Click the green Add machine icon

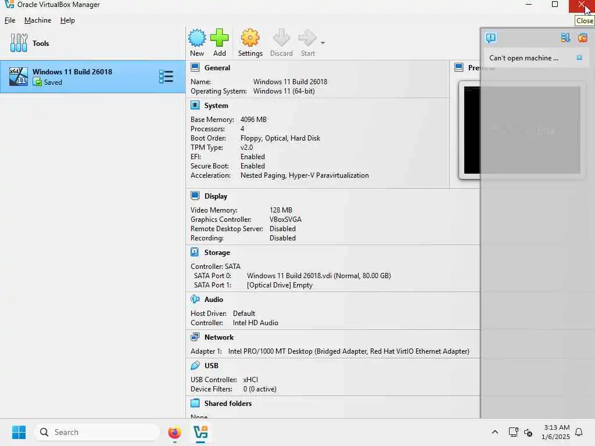pyautogui.click(x=219, y=38)
